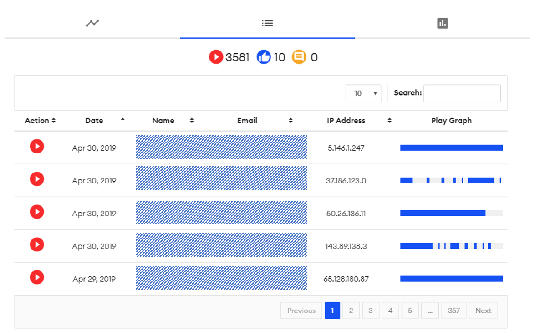Click inside the Search input field
The height and width of the screenshot is (331, 535).
[462, 93]
